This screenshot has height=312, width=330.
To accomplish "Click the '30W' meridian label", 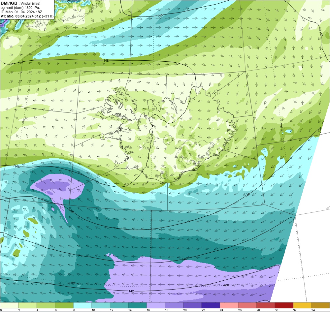I will [x=23, y=122].
